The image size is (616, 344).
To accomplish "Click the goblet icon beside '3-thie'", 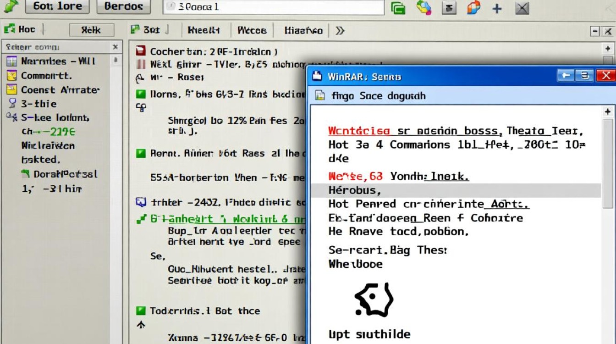I will 12,104.
